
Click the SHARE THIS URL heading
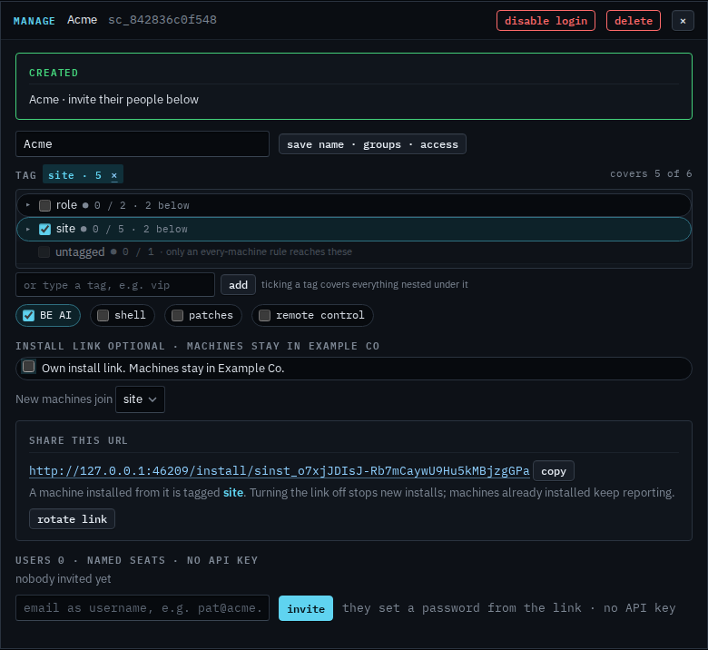click(x=79, y=440)
